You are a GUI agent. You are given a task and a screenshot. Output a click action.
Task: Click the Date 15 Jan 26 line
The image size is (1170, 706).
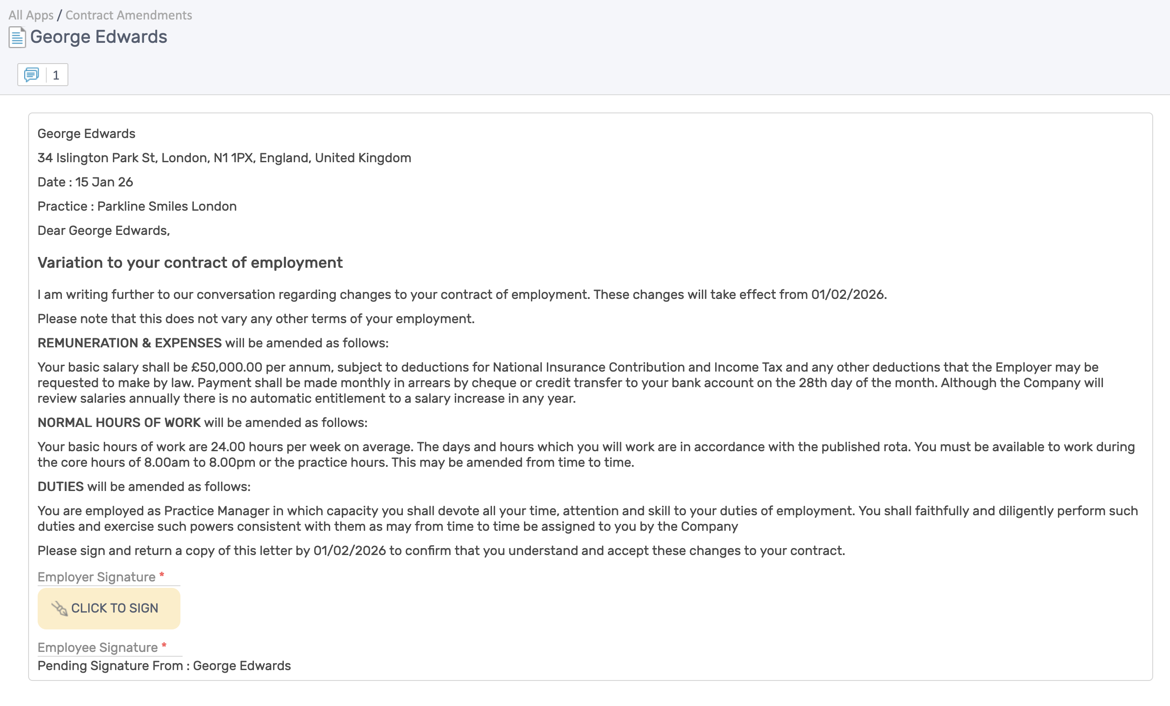[x=86, y=182]
